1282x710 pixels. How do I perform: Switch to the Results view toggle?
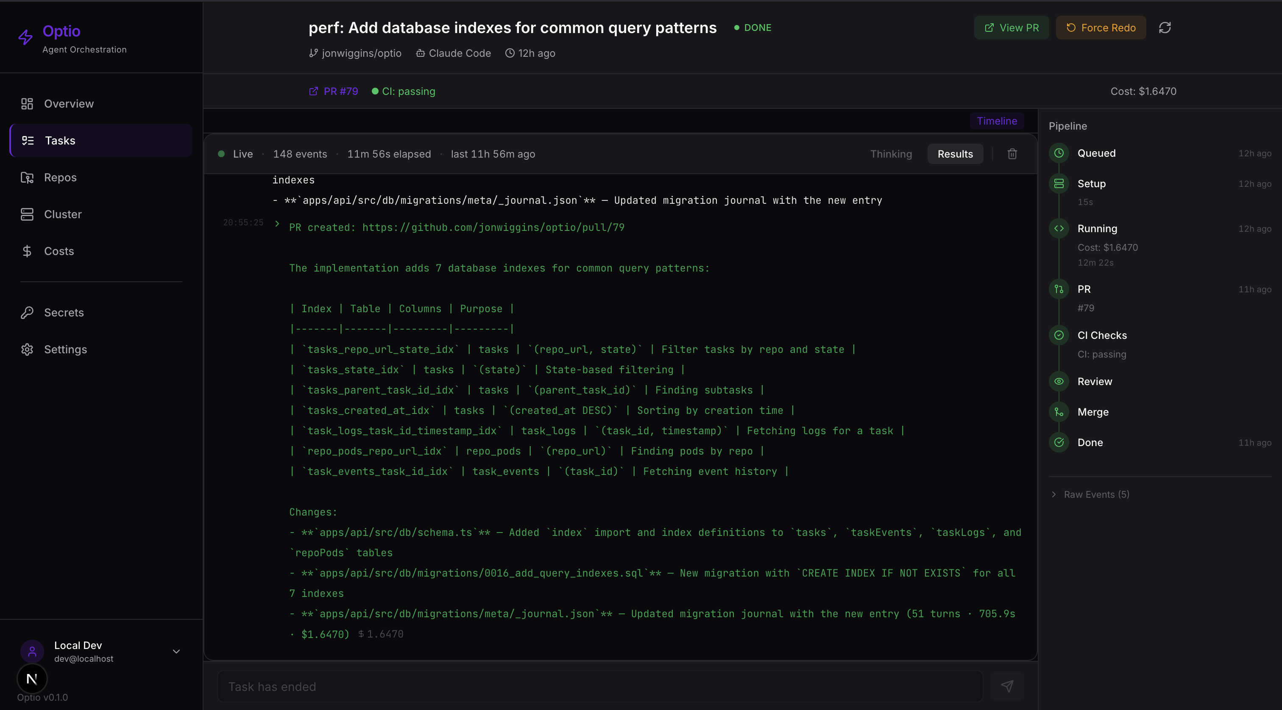[x=955, y=154]
